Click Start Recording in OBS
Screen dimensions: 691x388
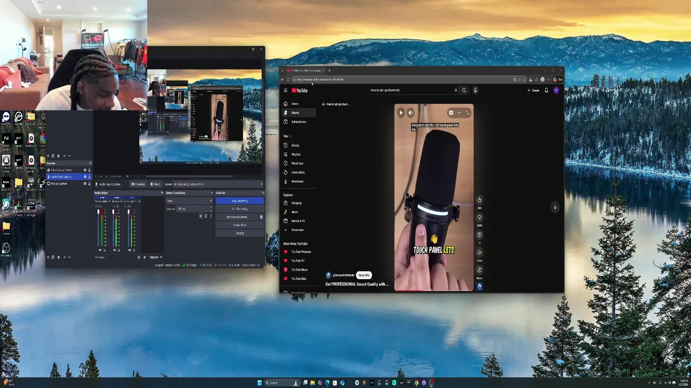240,209
